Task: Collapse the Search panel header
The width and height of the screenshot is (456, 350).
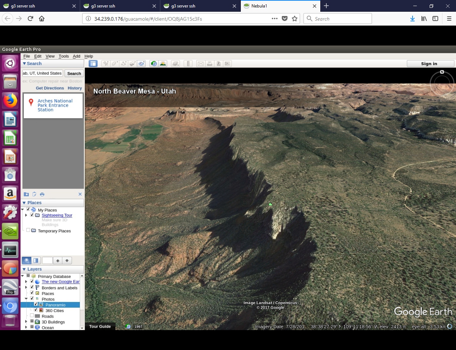Action: [53, 64]
